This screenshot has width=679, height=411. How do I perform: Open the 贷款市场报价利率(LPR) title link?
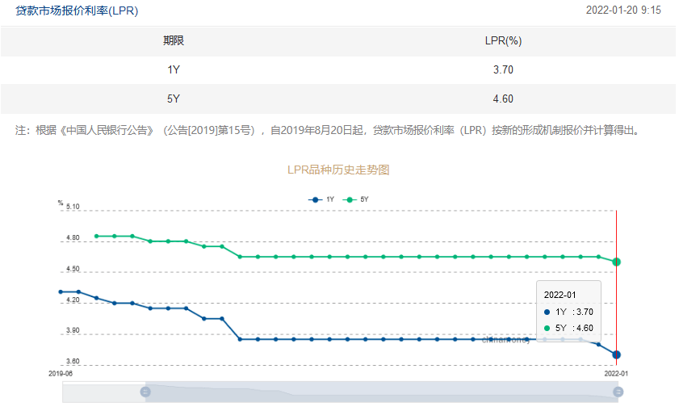[77, 10]
